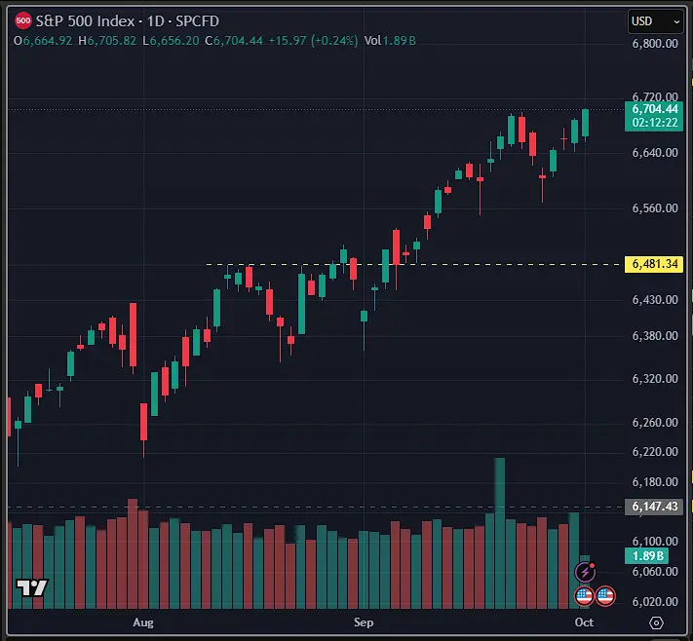
Task: Click the 6,100.00 price axis label
Action: pyautogui.click(x=655, y=542)
